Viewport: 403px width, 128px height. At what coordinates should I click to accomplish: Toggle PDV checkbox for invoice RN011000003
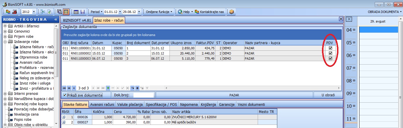tap(330, 59)
